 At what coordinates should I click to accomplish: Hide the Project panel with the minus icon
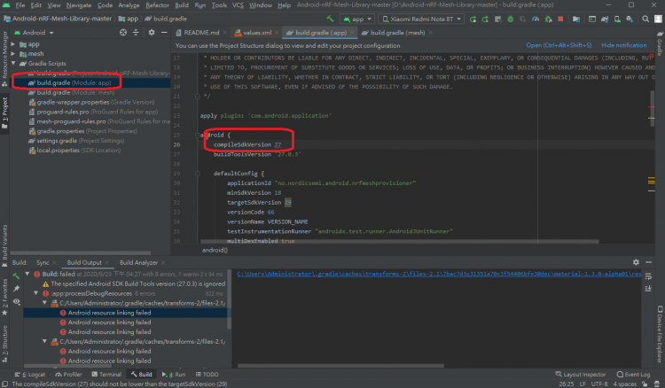(164, 33)
